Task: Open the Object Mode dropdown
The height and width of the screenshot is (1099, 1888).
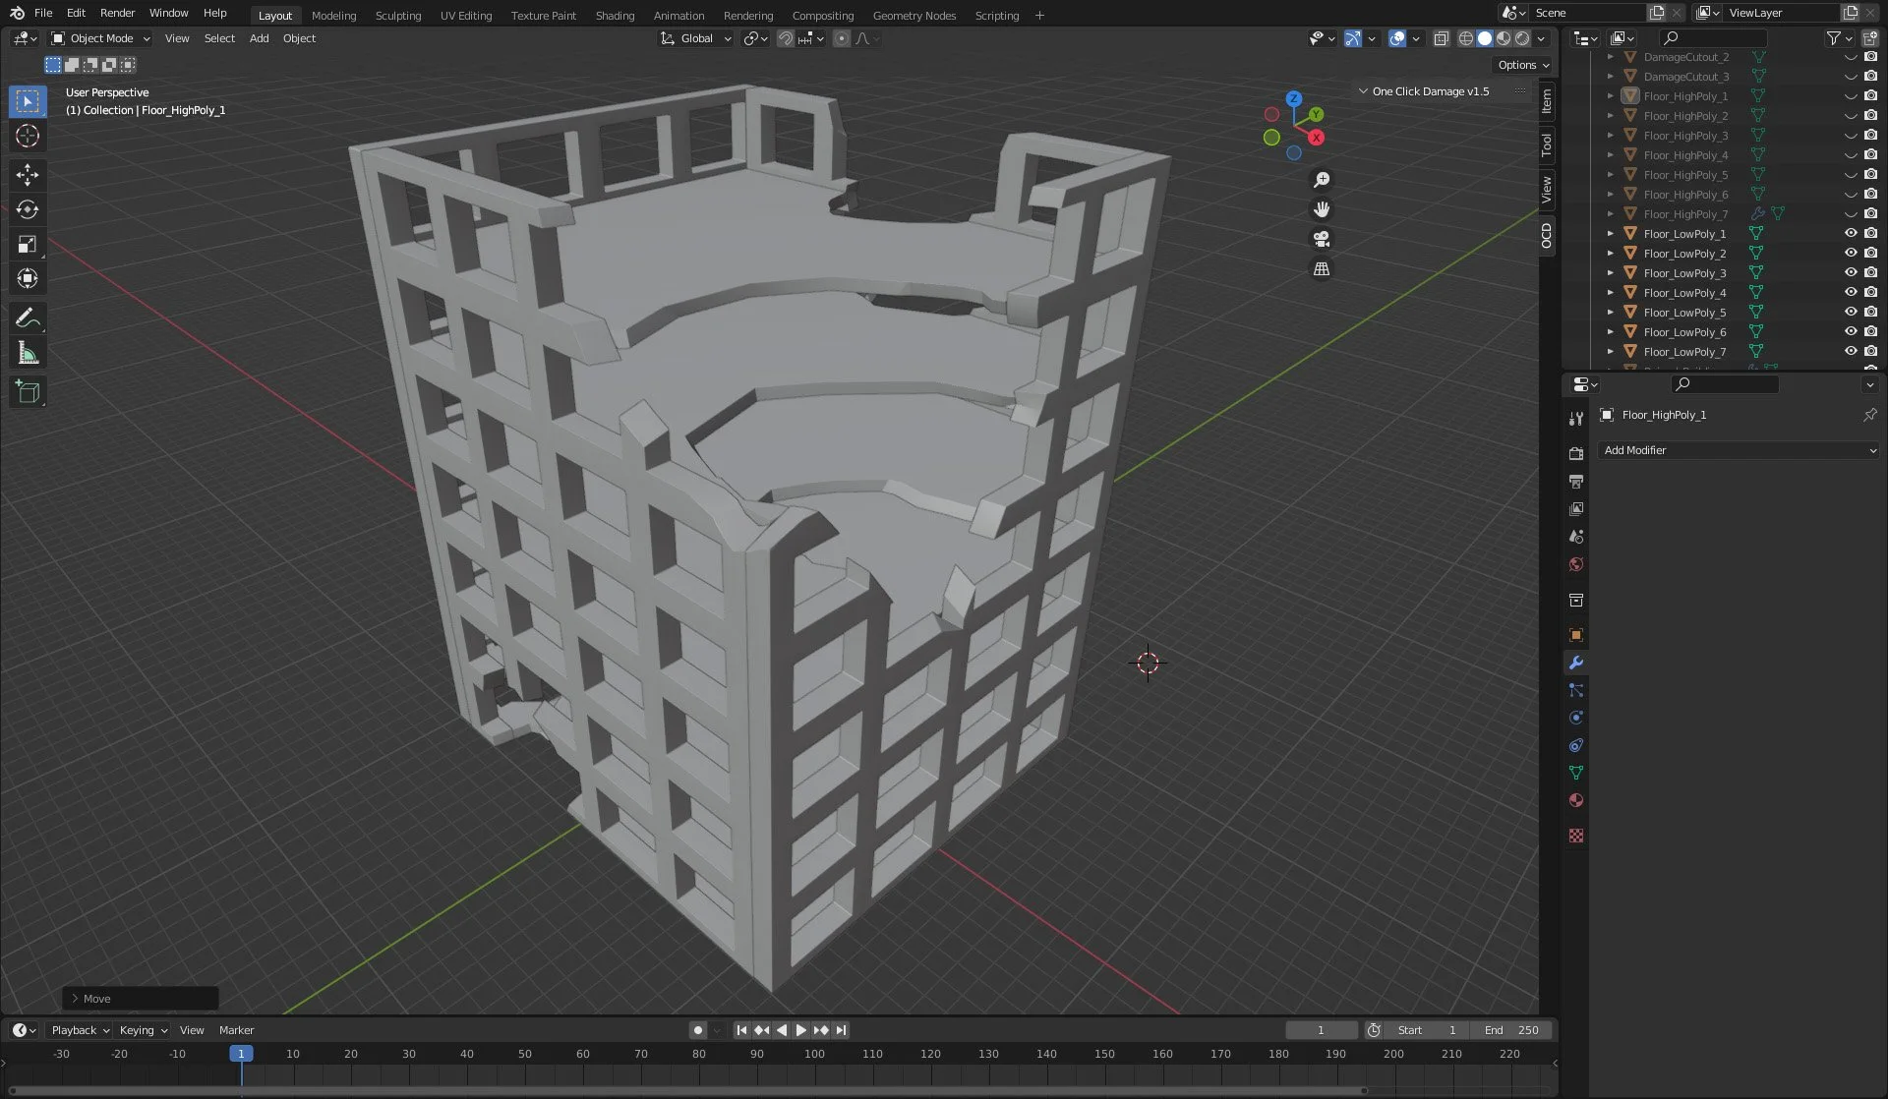Action: 101,38
